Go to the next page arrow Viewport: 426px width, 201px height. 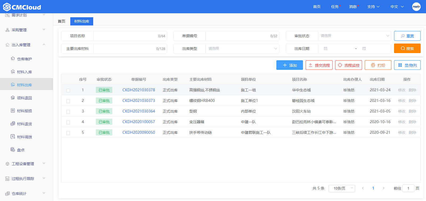383,188
